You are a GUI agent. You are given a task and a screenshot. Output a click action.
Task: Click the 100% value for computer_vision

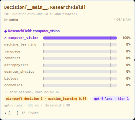click(x=127, y=38)
